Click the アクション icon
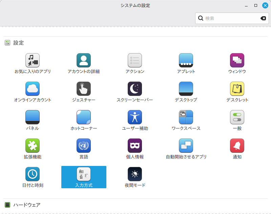 [135, 61]
